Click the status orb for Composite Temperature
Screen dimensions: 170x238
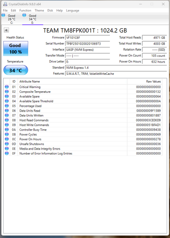click(x=7, y=92)
